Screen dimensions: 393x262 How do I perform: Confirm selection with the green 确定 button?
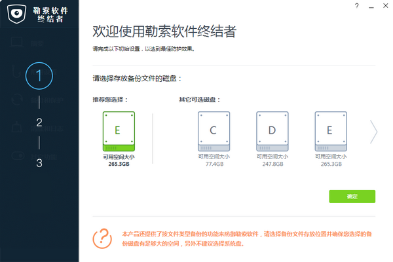click(x=352, y=196)
